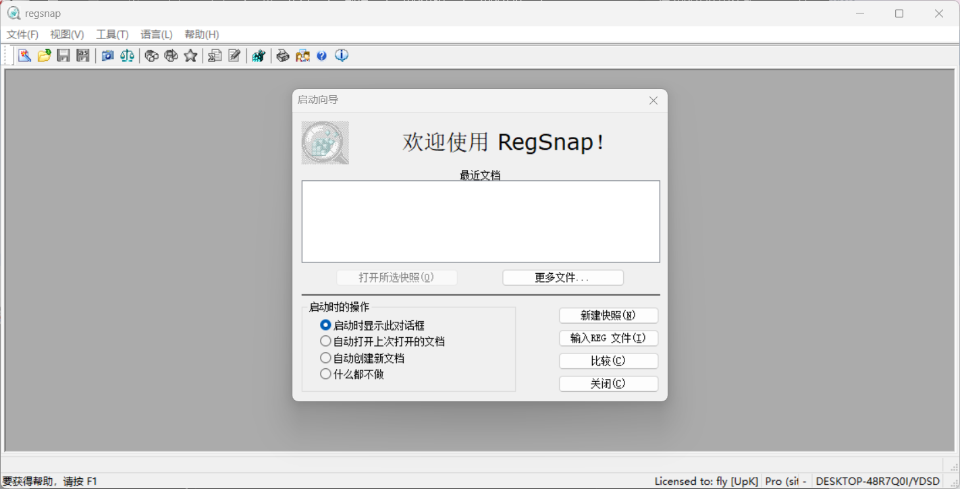Click the cubes with arrow icon
960x489 pixels.
click(171, 55)
